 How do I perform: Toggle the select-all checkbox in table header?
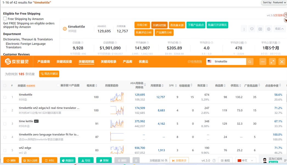pos(5,86)
